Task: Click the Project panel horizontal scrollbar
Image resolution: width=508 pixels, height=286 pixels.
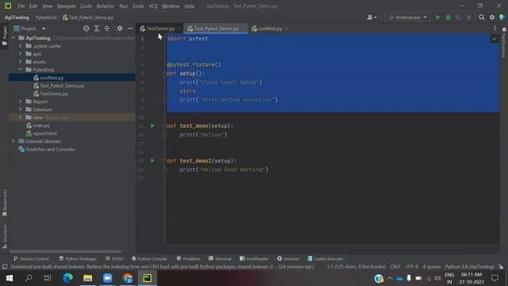Action: [65, 251]
